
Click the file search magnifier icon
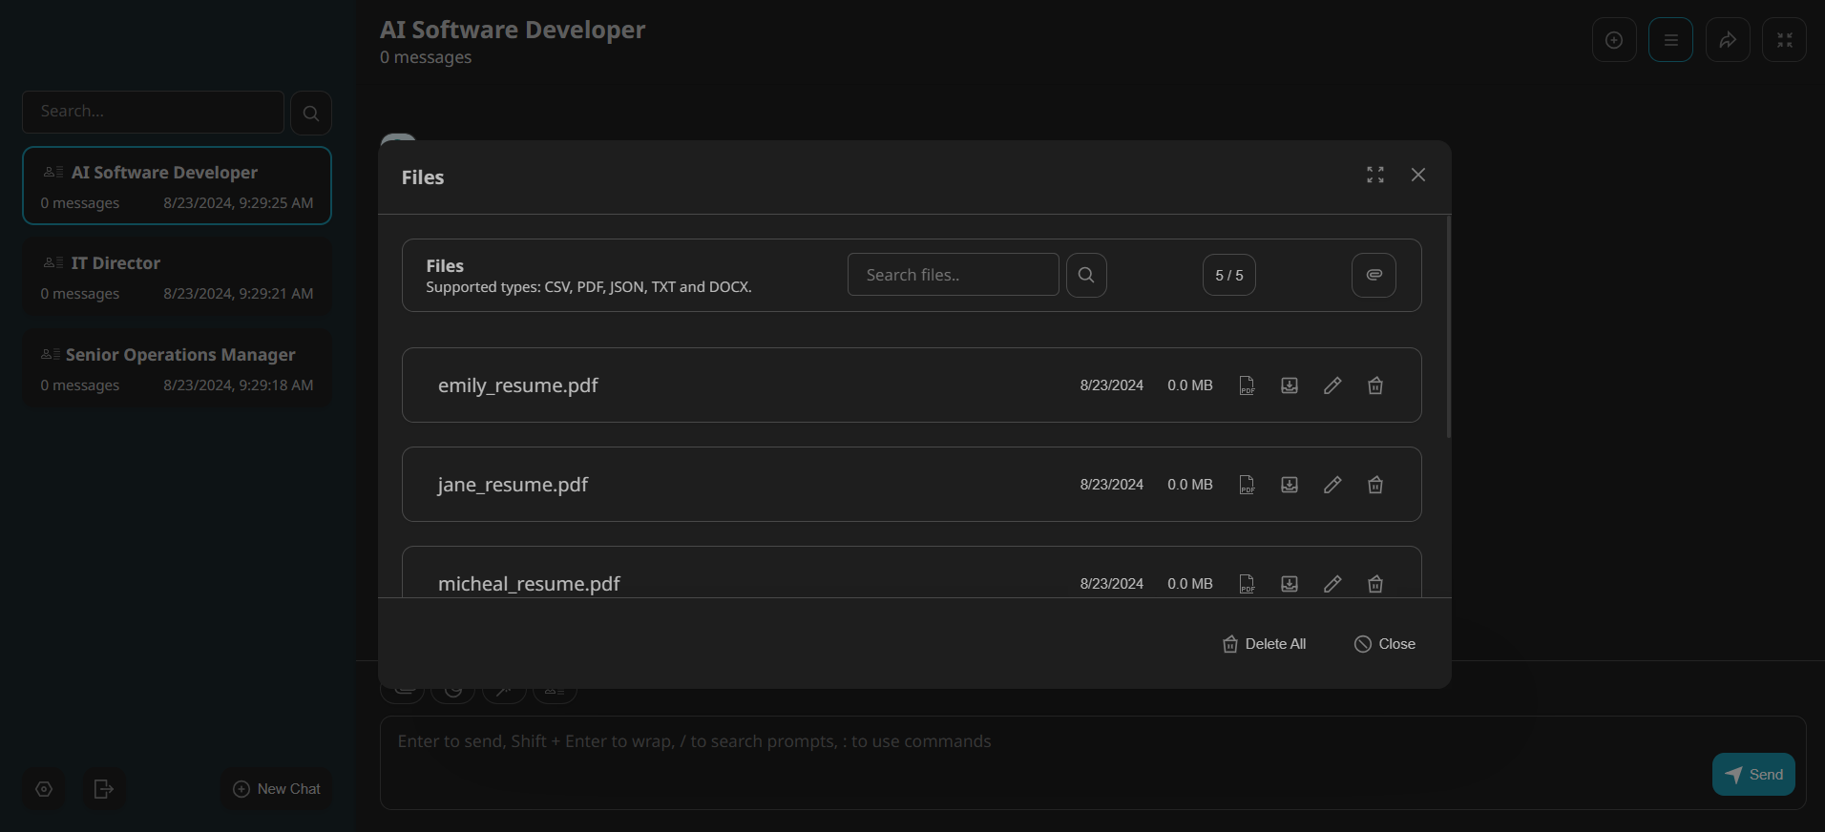point(1086,276)
